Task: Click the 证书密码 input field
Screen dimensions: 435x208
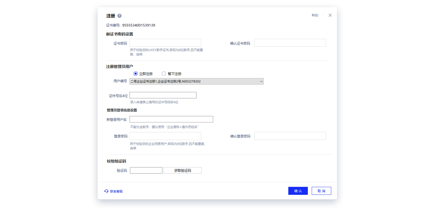Action: tap(165, 43)
